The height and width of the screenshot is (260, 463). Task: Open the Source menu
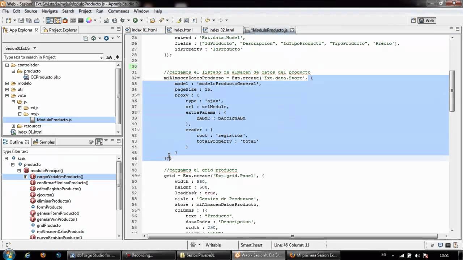pyautogui.click(x=31, y=11)
